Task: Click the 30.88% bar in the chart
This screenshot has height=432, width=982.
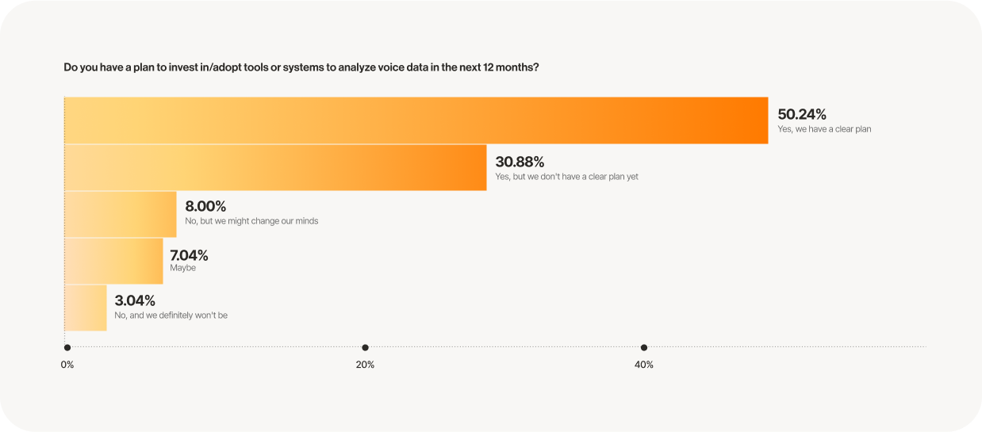Action: [274, 167]
